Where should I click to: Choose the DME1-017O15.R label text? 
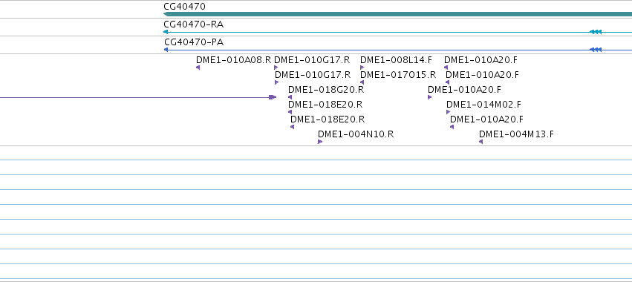click(398, 75)
